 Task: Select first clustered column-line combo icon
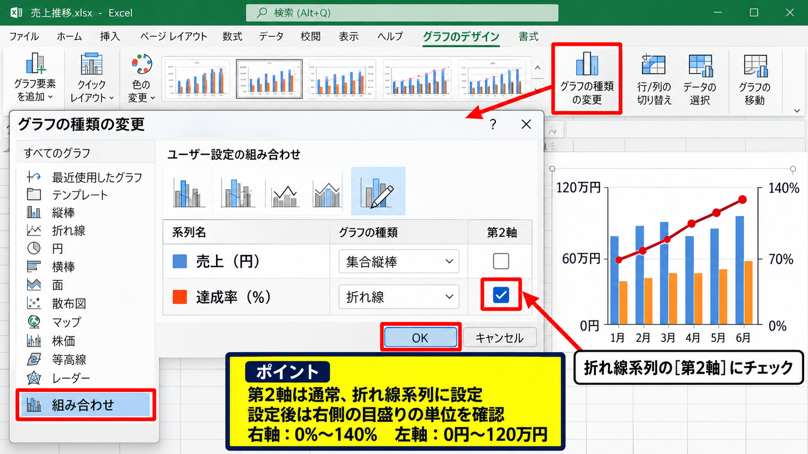click(188, 193)
